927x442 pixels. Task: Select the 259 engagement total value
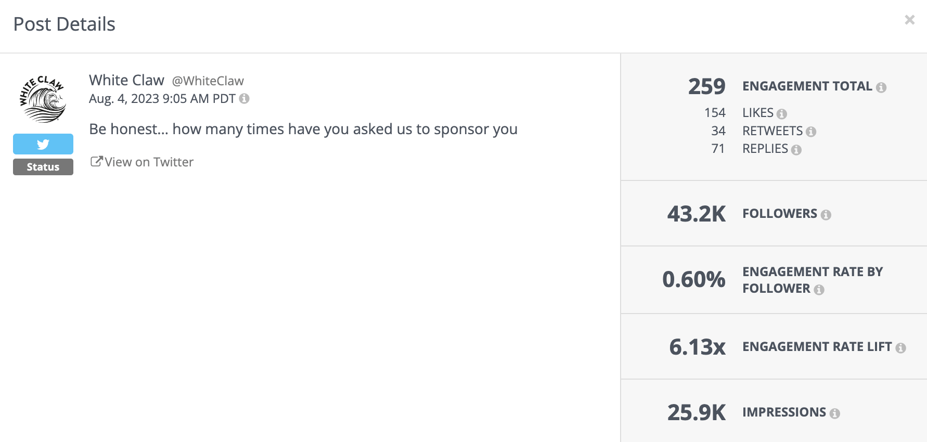coord(706,86)
